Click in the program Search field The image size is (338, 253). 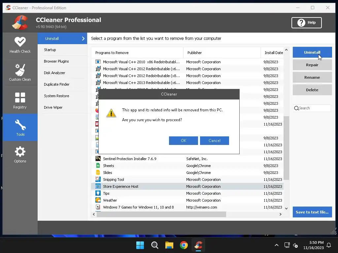312,108
